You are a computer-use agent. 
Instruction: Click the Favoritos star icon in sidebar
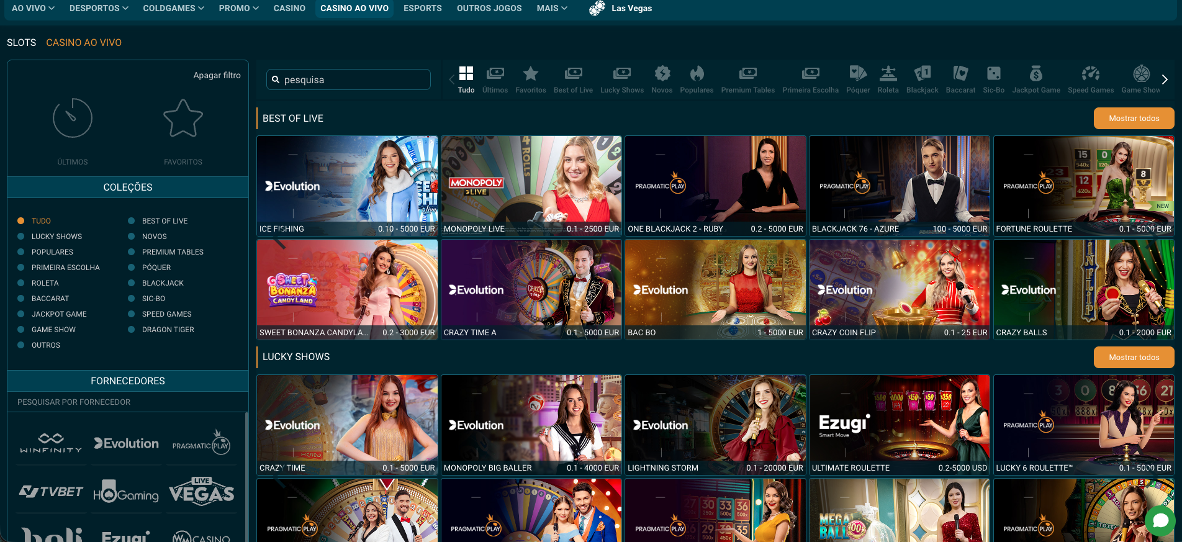click(x=183, y=118)
